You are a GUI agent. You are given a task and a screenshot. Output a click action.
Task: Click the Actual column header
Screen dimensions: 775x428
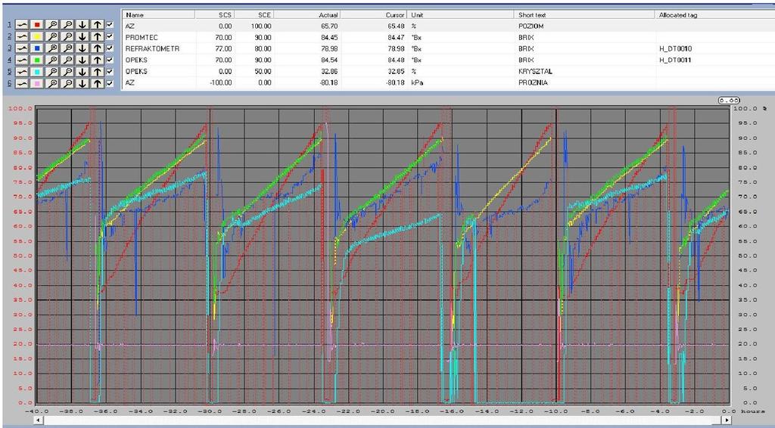pos(307,15)
